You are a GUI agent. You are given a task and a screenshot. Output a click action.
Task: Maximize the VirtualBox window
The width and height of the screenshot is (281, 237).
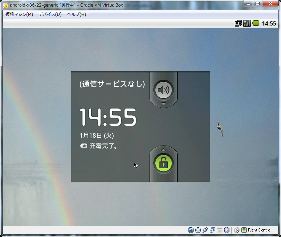(x=258, y=3)
